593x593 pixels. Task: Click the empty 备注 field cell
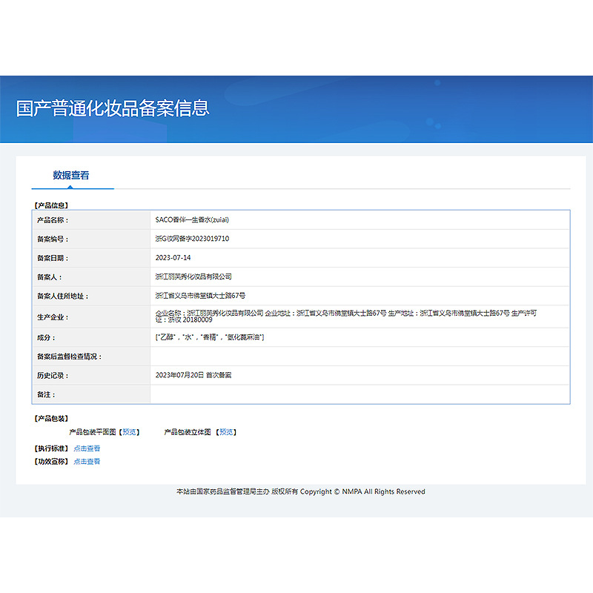pyautogui.click(x=360, y=394)
